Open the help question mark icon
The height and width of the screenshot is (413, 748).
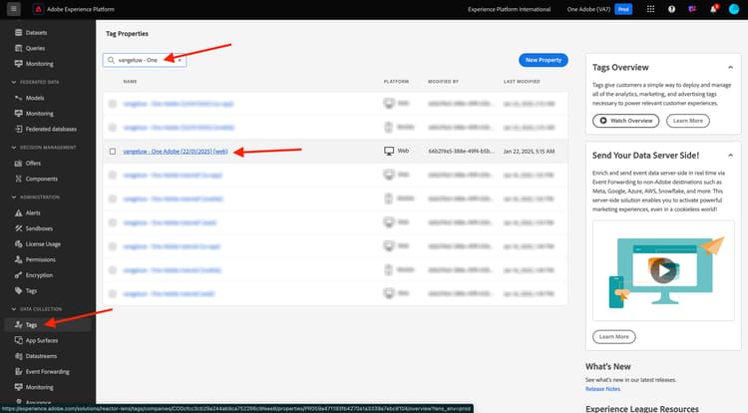pyautogui.click(x=671, y=9)
